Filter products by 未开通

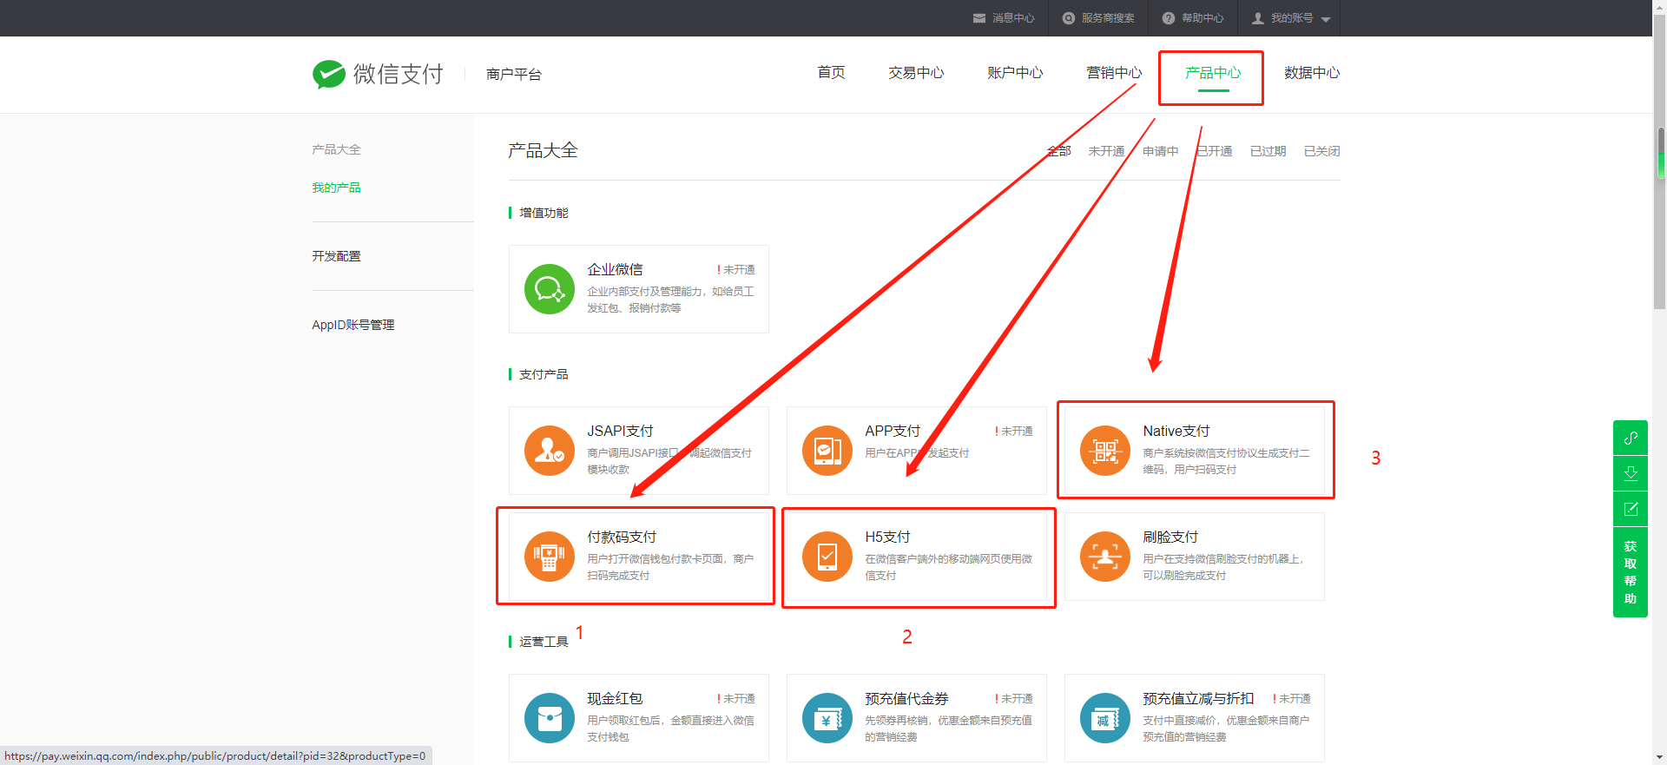pyautogui.click(x=1106, y=151)
